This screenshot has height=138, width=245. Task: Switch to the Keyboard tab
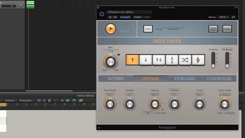click(x=185, y=79)
